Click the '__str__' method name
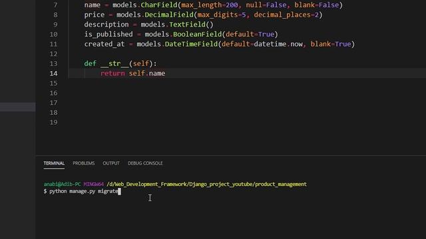426x239 pixels. pos(114,64)
